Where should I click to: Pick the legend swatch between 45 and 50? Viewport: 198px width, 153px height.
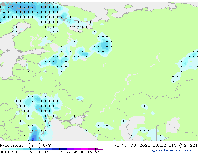pos(92,149)
